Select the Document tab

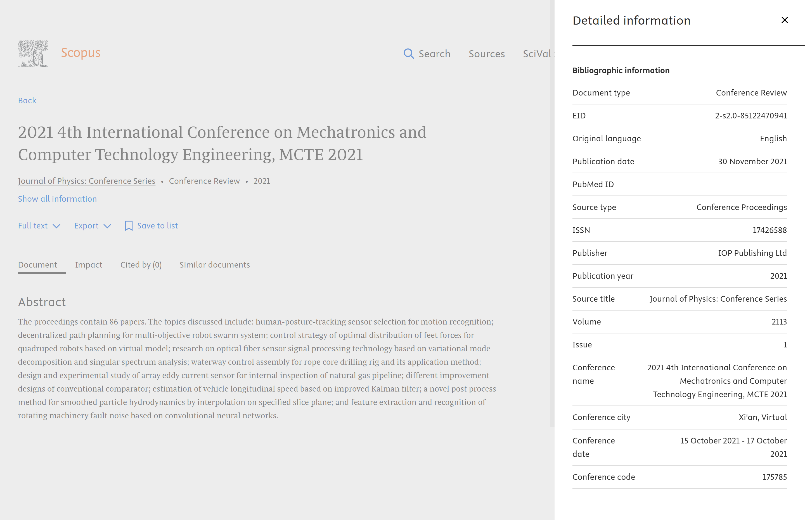(x=37, y=265)
